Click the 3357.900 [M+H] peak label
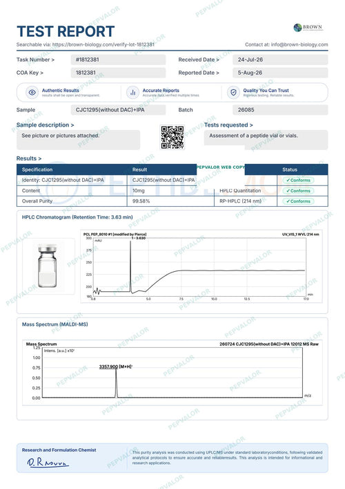 [116, 367]
